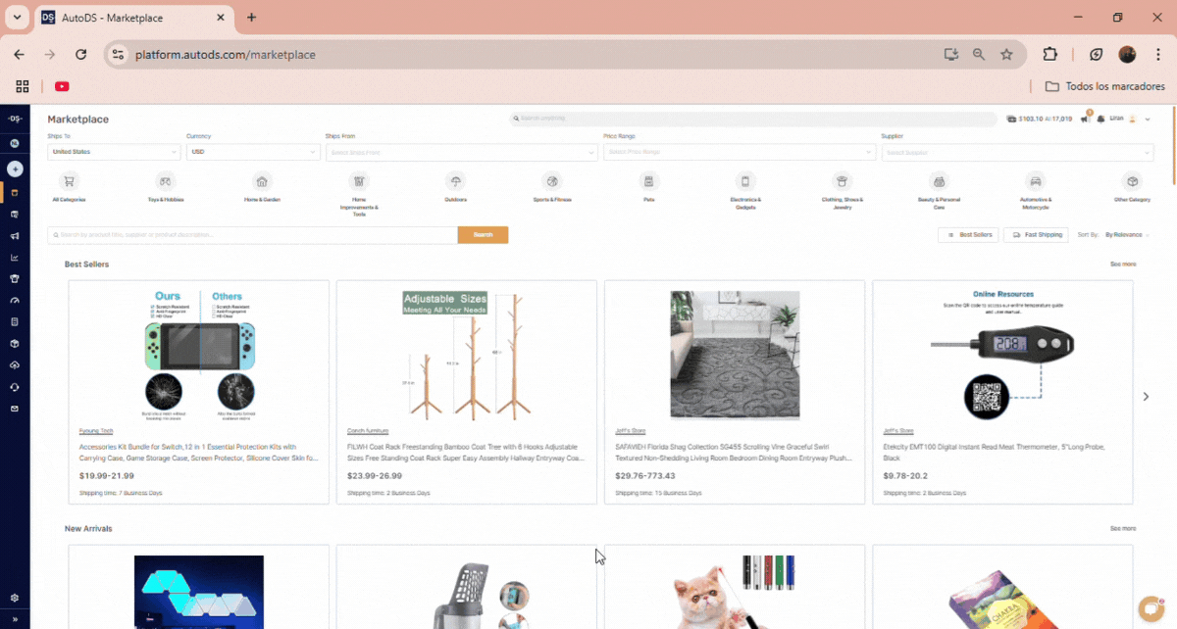The height and width of the screenshot is (629, 1177).
Task: Click the product search input field
Action: (x=252, y=235)
